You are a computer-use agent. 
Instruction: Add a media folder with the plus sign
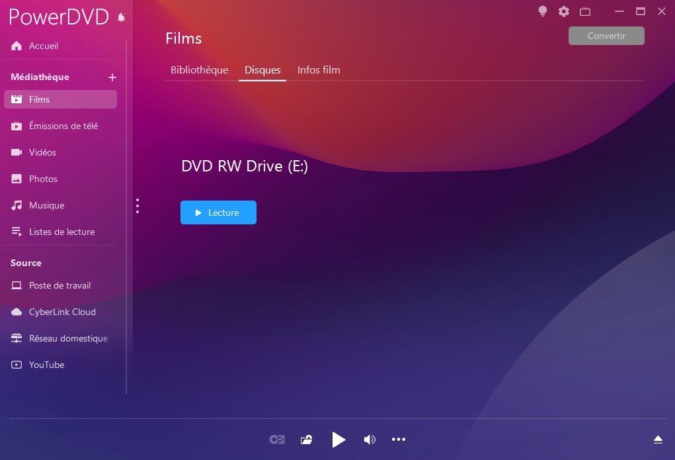coord(112,77)
